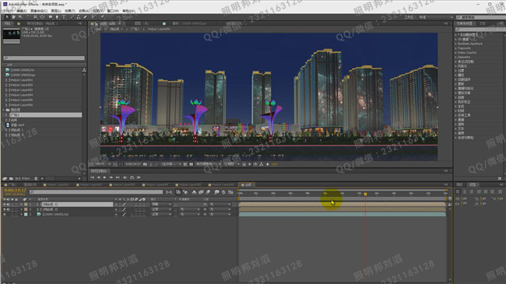Expand layer 3 properties in timeline
This screenshot has height=284, width=506.
coord(22,214)
